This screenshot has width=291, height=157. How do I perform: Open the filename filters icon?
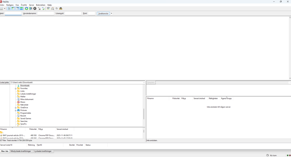pos(48,9)
